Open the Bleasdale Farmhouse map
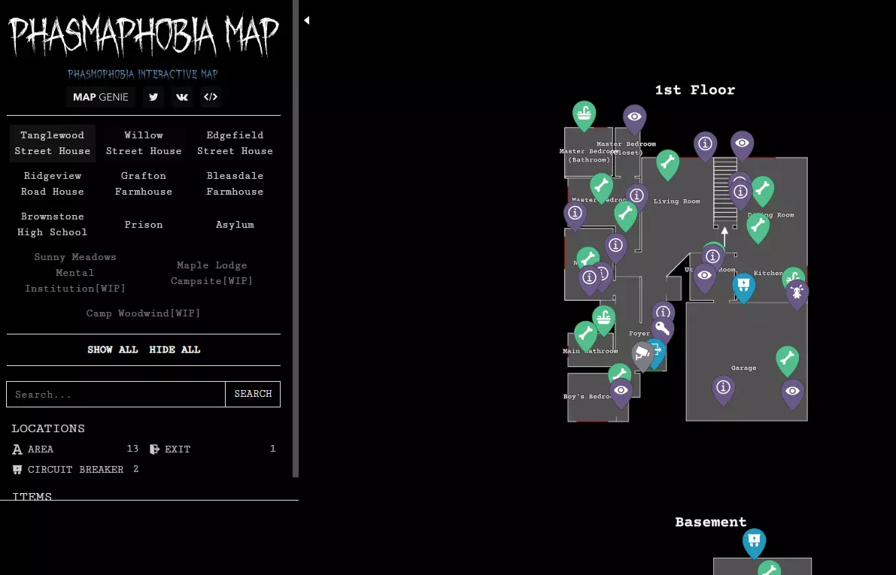The height and width of the screenshot is (575, 896). click(x=235, y=184)
